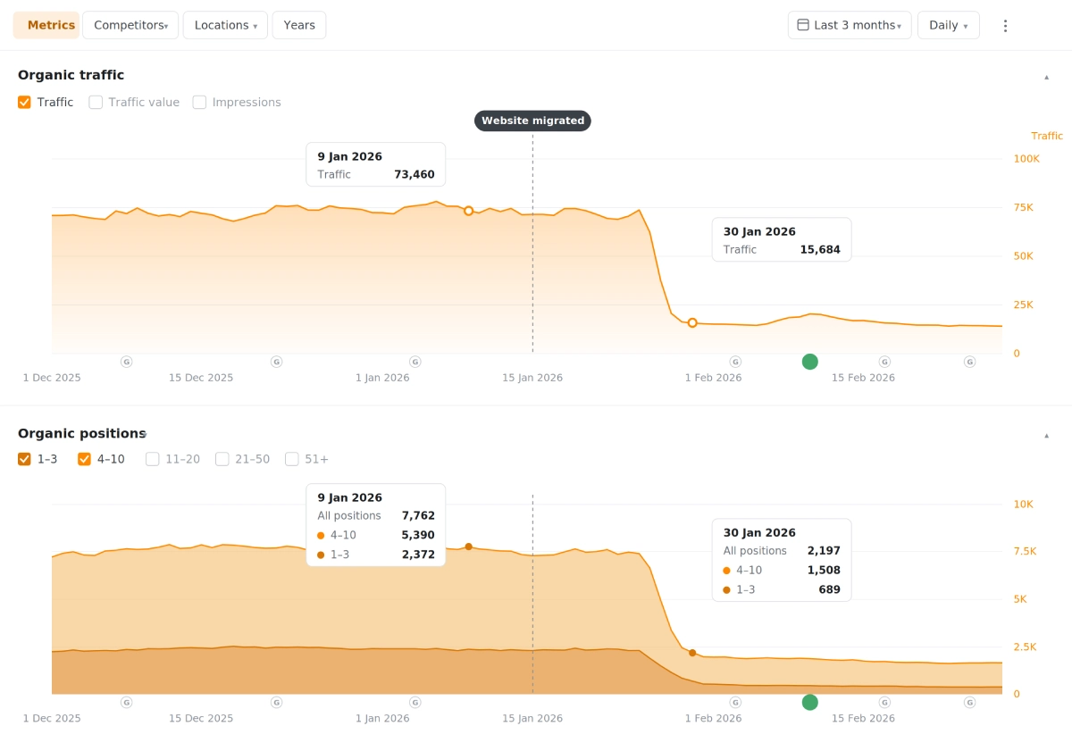Enable the Impressions checkbox
This screenshot has width=1072, height=751.
[199, 103]
